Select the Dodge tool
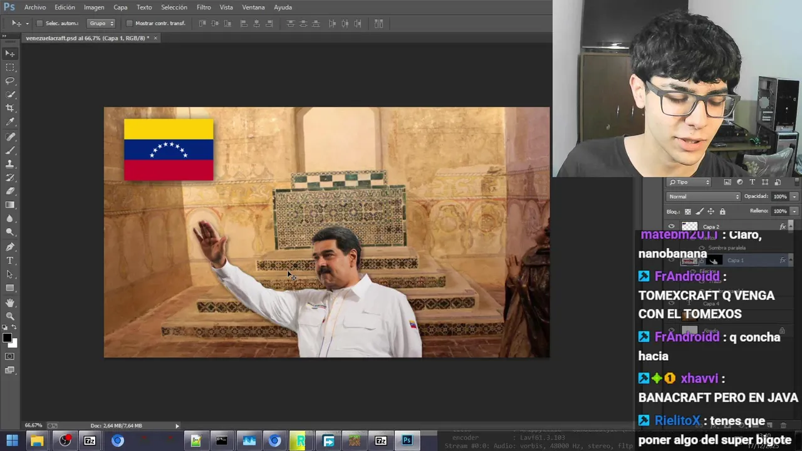 tap(10, 232)
